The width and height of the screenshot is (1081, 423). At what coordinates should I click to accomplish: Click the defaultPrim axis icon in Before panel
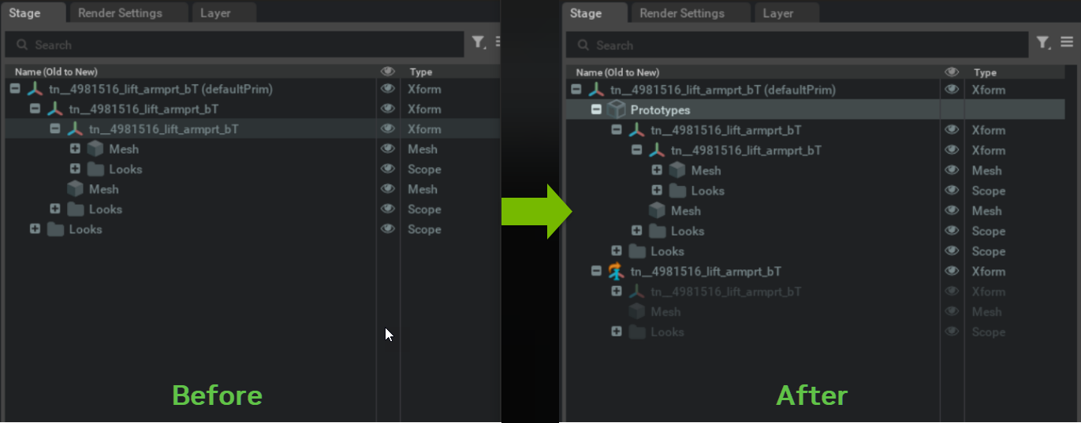[35, 89]
